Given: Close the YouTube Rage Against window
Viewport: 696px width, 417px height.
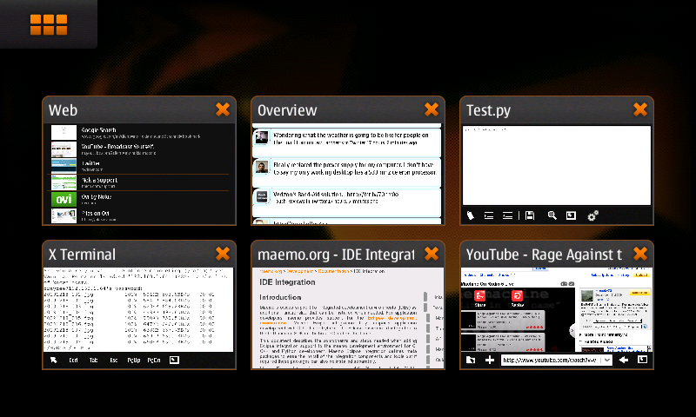Looking at the screenshot, I should coord(640,254).
